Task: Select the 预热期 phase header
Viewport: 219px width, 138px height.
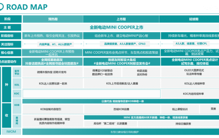Action: (x=53, y=19)
